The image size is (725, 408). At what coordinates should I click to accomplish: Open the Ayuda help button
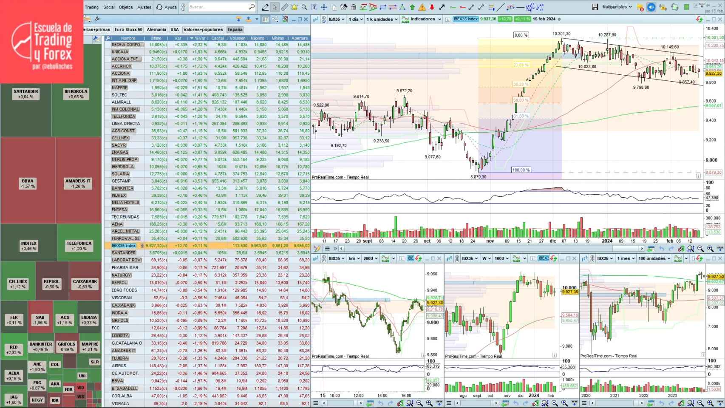[167, 7]
